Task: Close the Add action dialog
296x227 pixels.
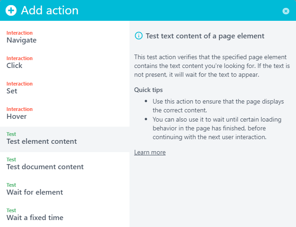Action: pos(286,11)
